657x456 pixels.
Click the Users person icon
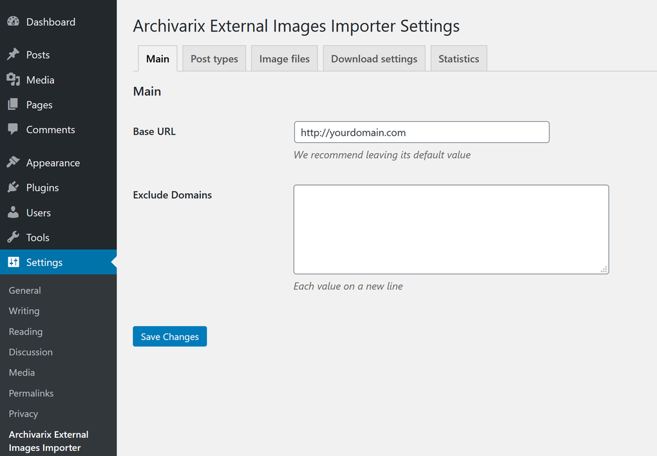coord(13,213)
